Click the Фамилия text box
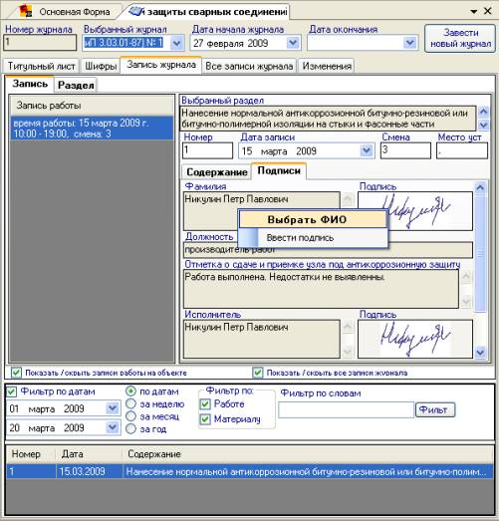This screenshot has width=499, height=521. pos(262,210)
